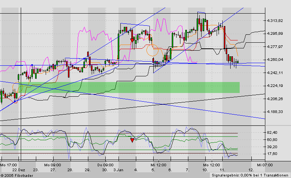Click date label 10. on time axis
This screenshot has height=178, width=291.
point(205,170)
